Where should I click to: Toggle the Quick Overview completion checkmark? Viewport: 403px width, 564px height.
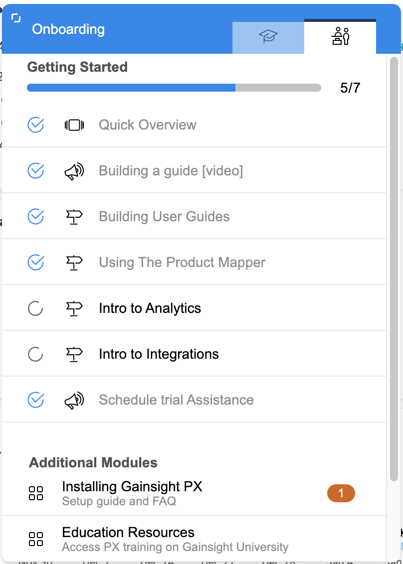pyautogui.click(x=35, y=125)
